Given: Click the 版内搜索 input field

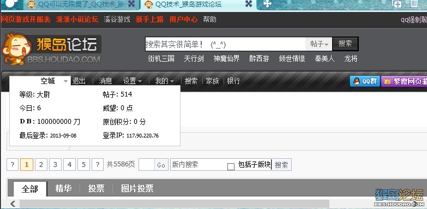Looking at the screenshot, I should point(198,165).
